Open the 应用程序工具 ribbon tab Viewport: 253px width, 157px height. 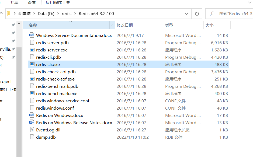click(57, 3)
